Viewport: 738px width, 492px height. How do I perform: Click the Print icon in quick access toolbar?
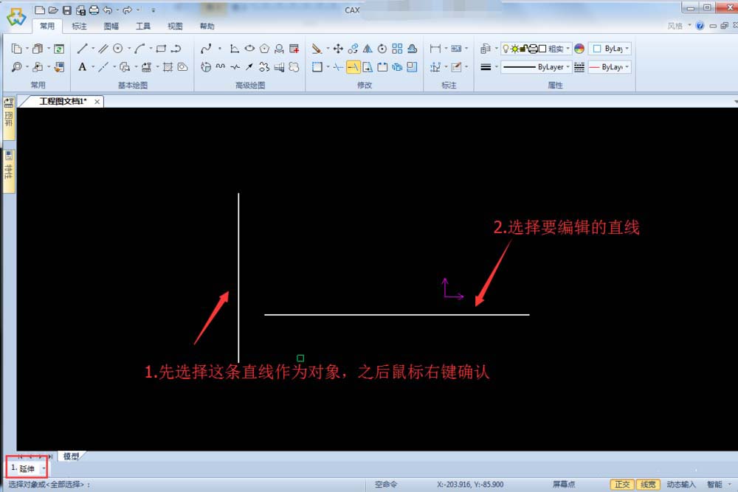pyautogui.click(x=93, y=10)
